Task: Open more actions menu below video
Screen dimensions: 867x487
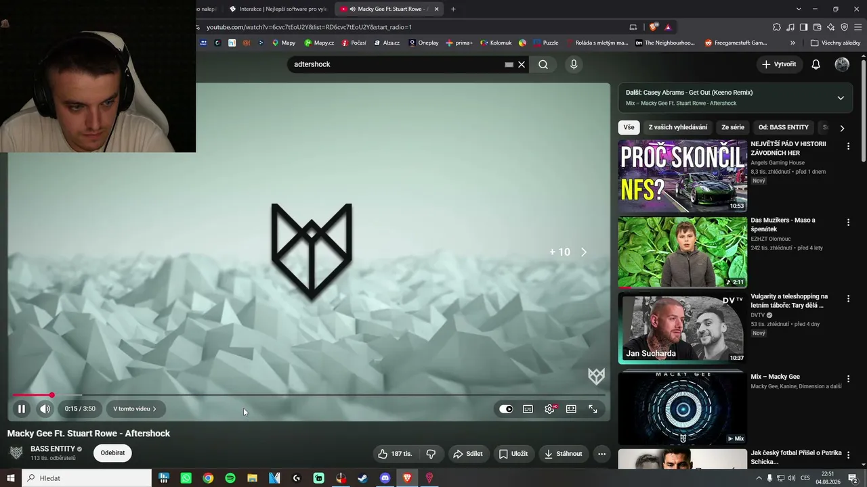Action: (601, 454)
